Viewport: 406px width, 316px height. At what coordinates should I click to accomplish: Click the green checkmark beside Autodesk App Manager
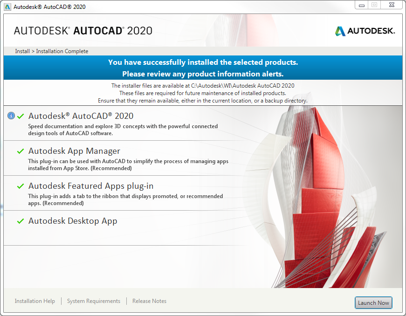(21, 151)
